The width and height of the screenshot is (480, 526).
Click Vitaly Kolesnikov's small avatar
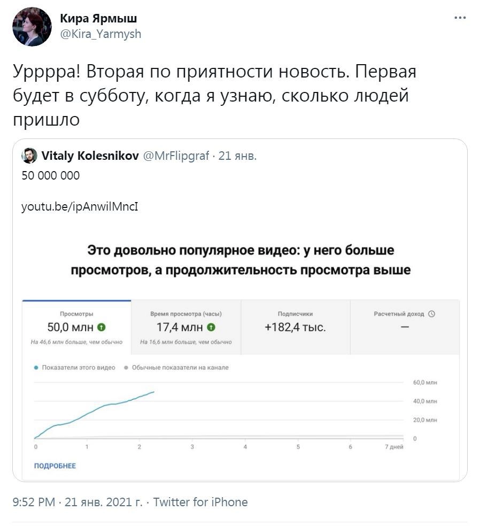[29, 156]
